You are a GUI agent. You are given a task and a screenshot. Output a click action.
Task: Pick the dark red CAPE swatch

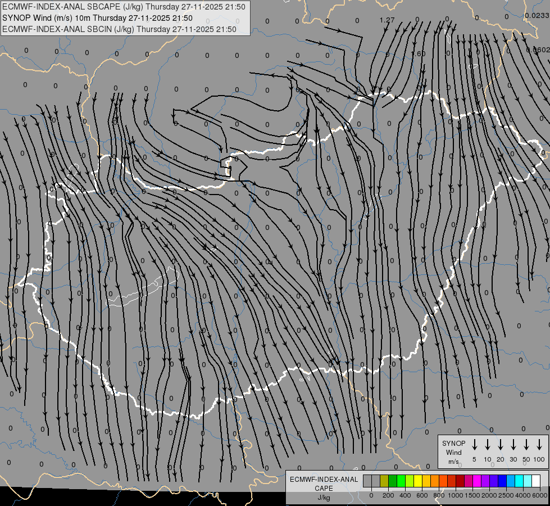tap(461, 481)
